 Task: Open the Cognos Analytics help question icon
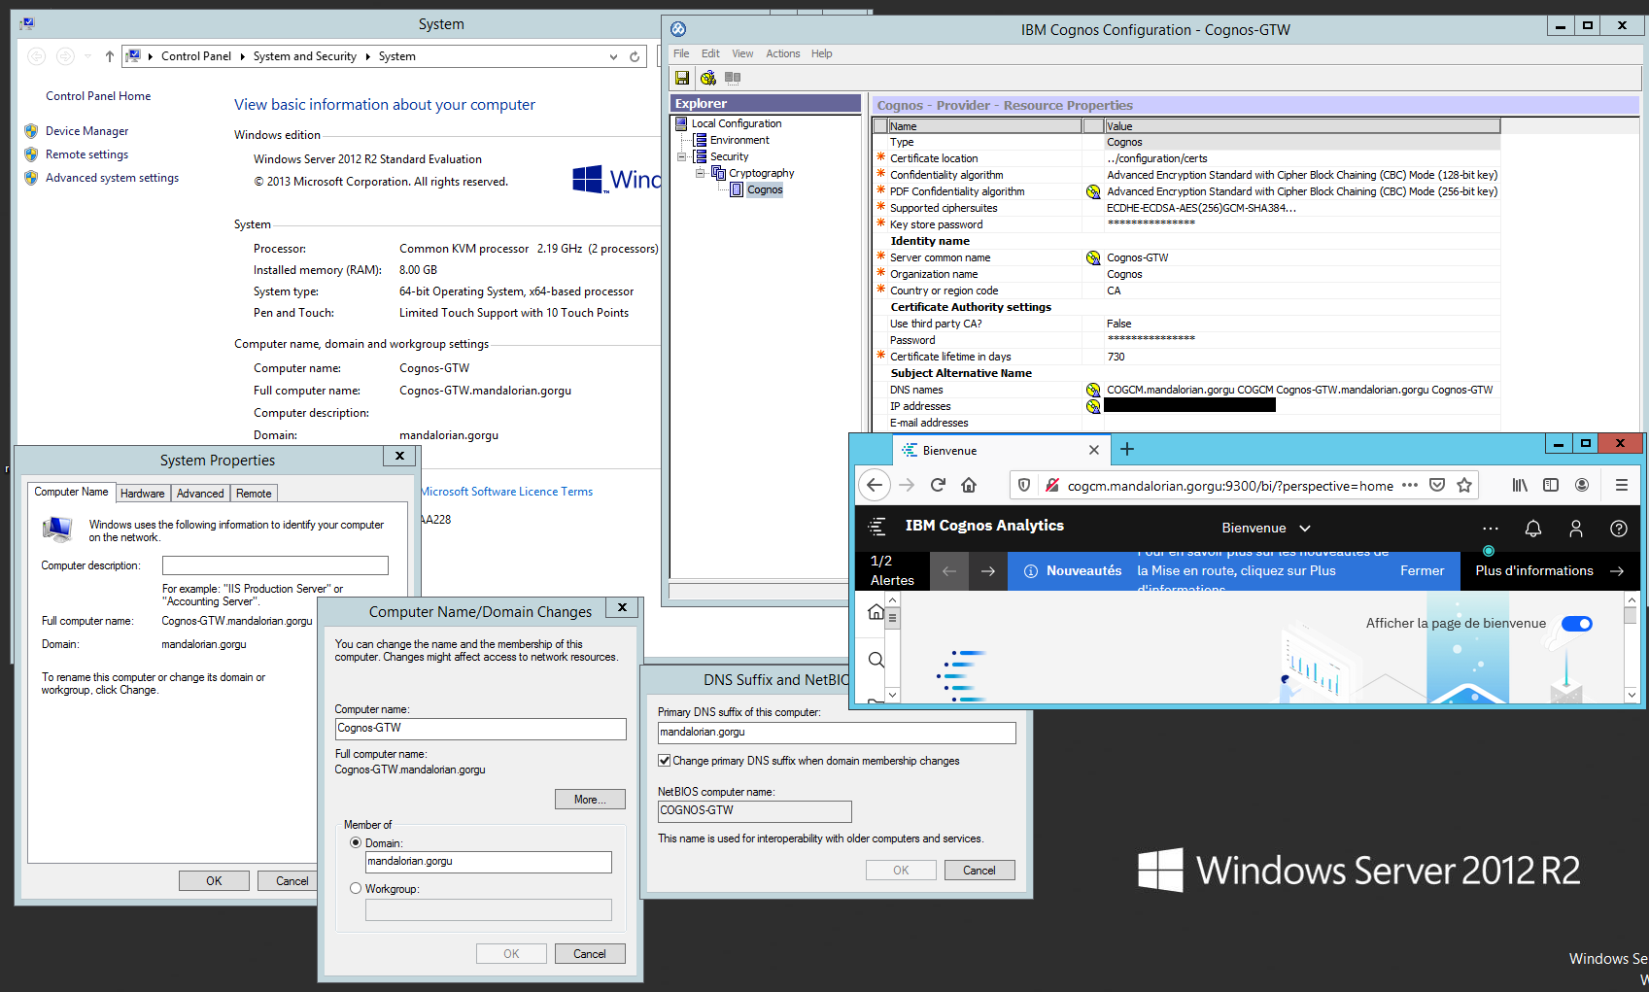click(1619, 528)
